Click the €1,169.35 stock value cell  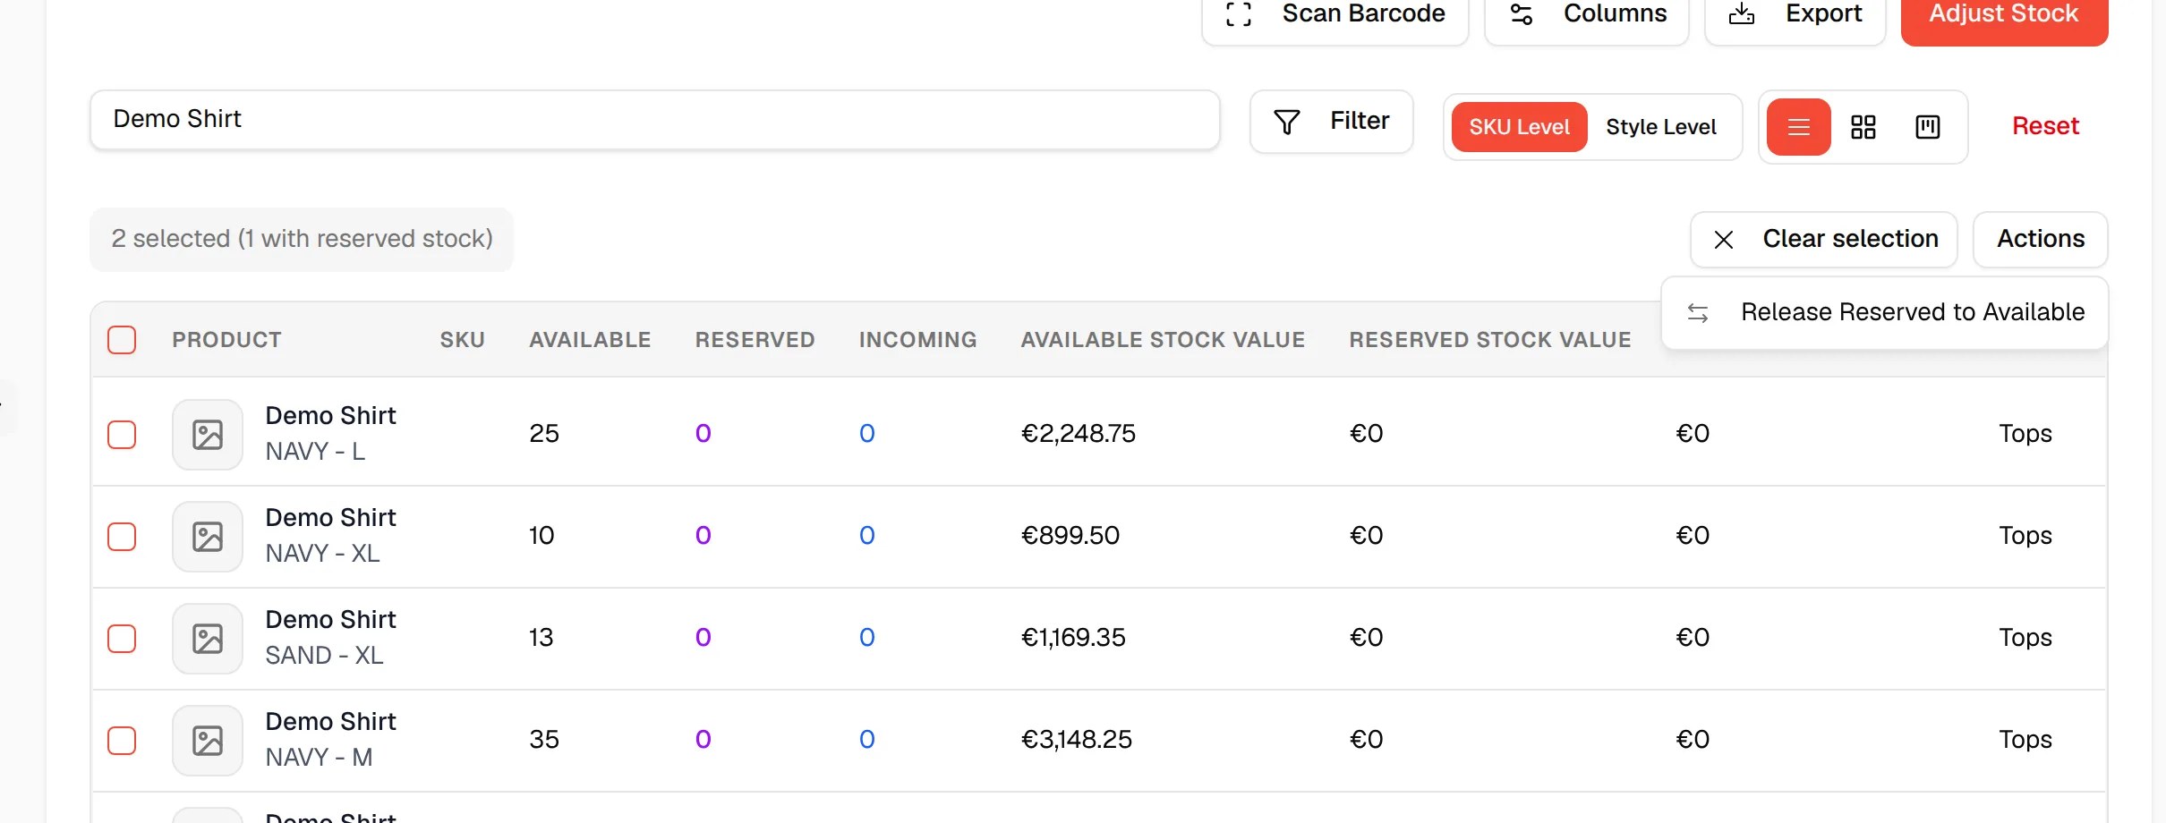1073,638
